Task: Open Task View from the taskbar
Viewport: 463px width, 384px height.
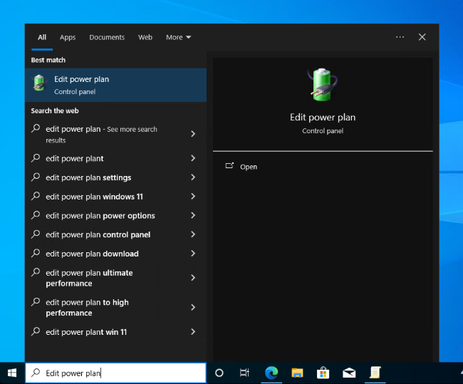Action: pos(244,373)
